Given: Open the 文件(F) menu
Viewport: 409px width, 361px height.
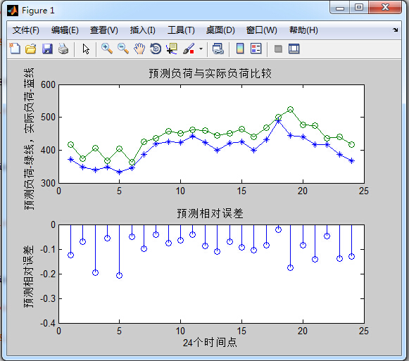Looking at the screenshot, I should click(26, 30).
